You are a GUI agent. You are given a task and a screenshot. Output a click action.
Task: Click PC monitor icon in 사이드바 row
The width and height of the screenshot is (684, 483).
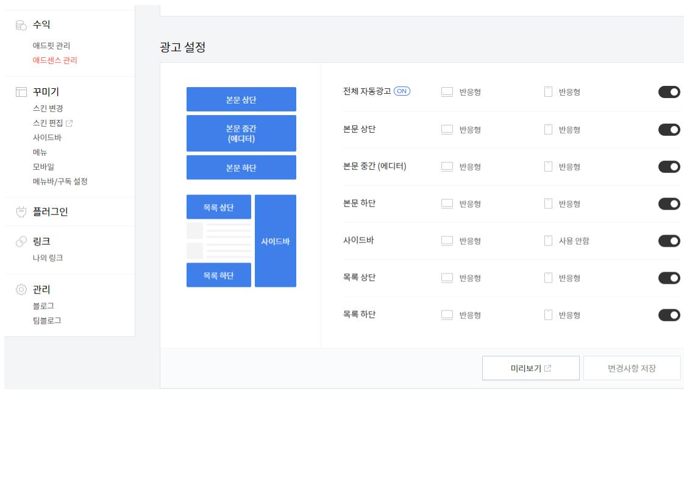tap(447, 241)
